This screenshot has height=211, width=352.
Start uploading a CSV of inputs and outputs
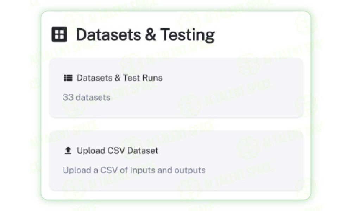[x=176, y=161]
